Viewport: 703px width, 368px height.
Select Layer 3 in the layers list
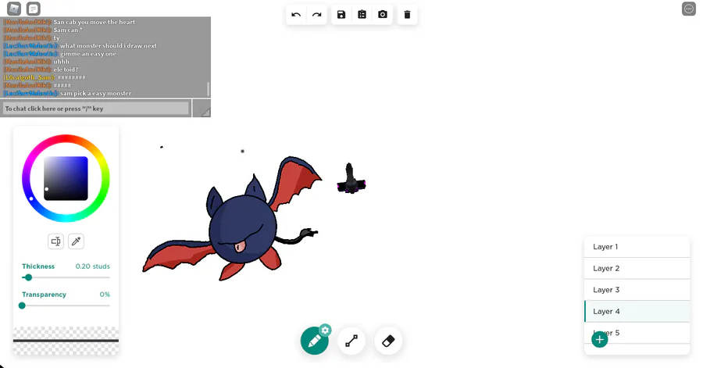coord(637,290)
